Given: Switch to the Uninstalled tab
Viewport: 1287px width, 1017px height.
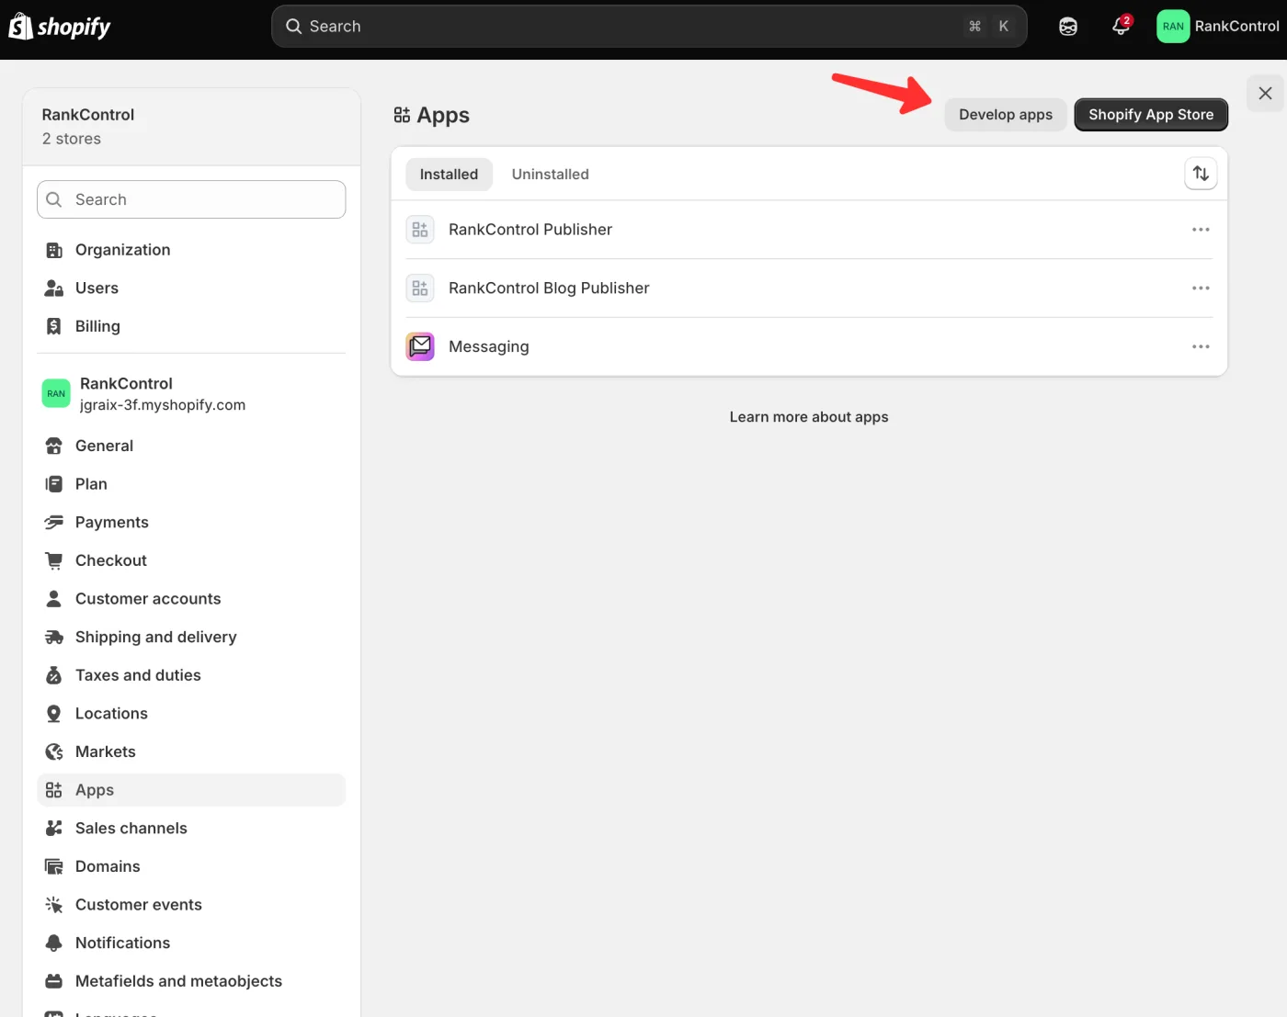Looking at the screenshot, I should point(550,175).
